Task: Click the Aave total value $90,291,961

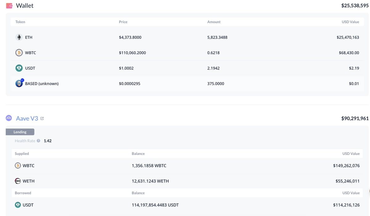Action: (x=355, y=118)
